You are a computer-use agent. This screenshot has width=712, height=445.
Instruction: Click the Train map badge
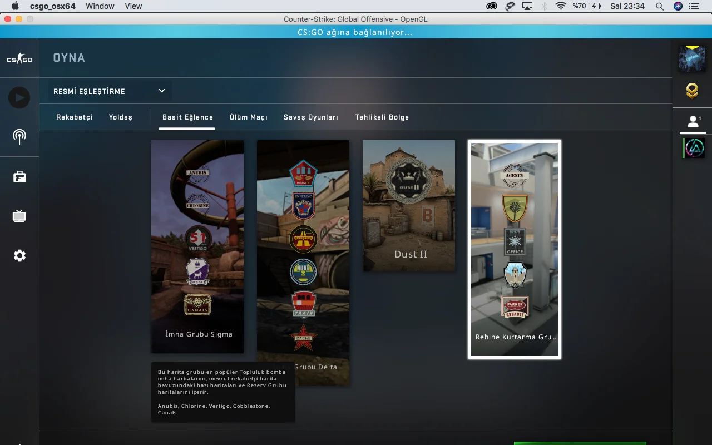[x=304, y=304]
